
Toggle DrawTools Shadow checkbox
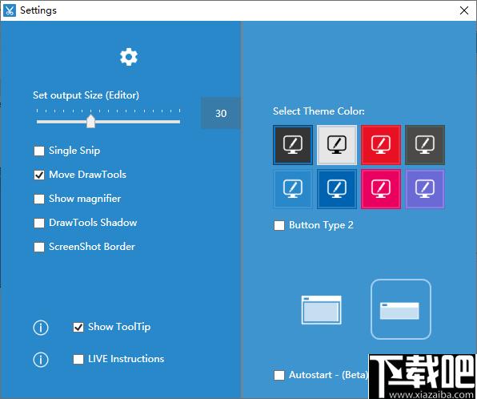pos(39,223)
